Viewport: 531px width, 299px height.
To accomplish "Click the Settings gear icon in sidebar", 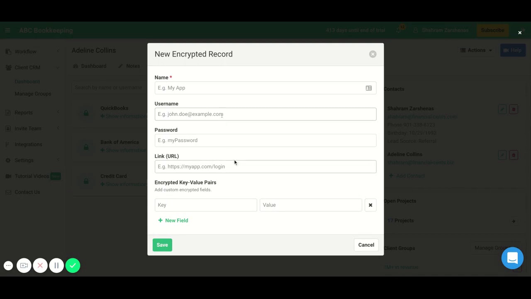I will coord(8,160).
